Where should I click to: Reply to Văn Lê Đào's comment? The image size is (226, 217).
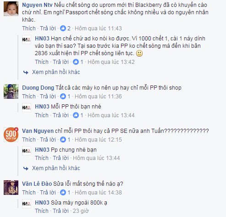click(x=48, y=193)
